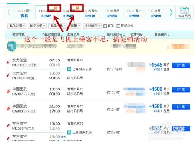Open the 机型 filter dropdown
The height and width of the screenshot is (145, 194).
75,26
